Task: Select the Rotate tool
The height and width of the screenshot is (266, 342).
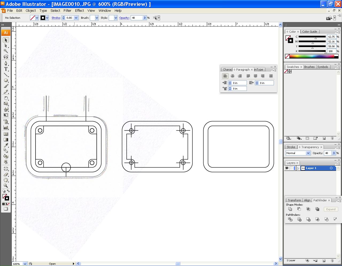Action: click(x=6, y=98)
